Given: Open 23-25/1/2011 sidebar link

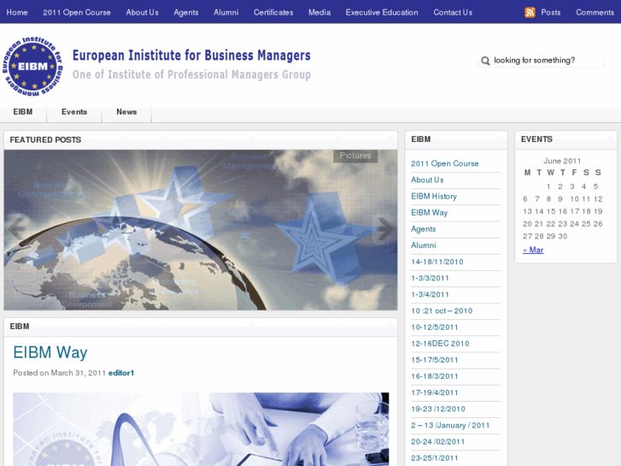Looking at the screenshot, I should pos(435,458).
